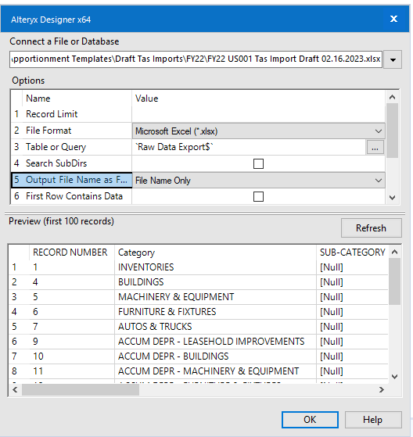Viewport: 413px width, 437px height.
Task: Click the SUB-CATEGORY column header
Action: coord(353,253)
